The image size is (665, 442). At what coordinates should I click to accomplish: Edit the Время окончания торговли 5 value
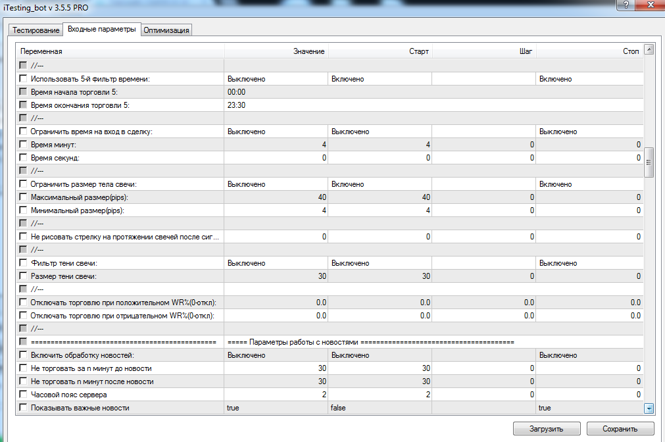(276, 105)
